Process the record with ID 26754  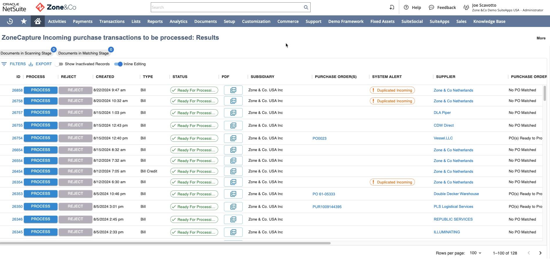tap(40, 138)
